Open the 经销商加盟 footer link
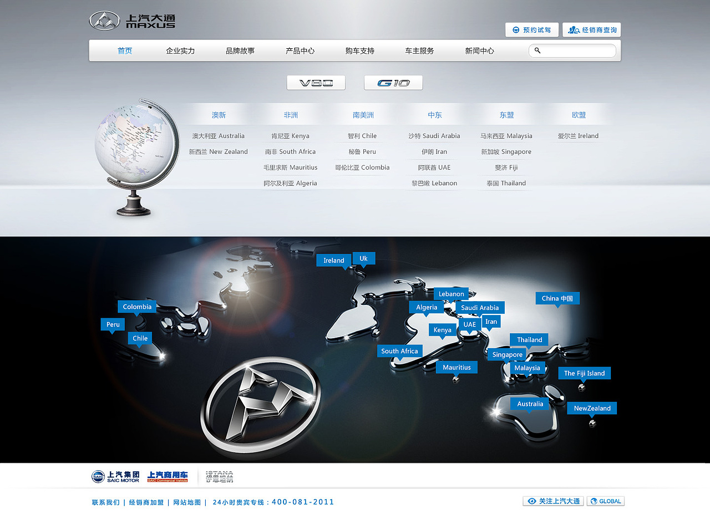The width and height of the screenshot is (710, 524). (146, 502)
